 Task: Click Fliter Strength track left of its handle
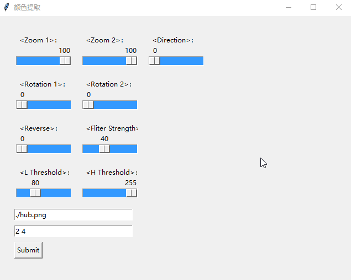click(91, 149)
